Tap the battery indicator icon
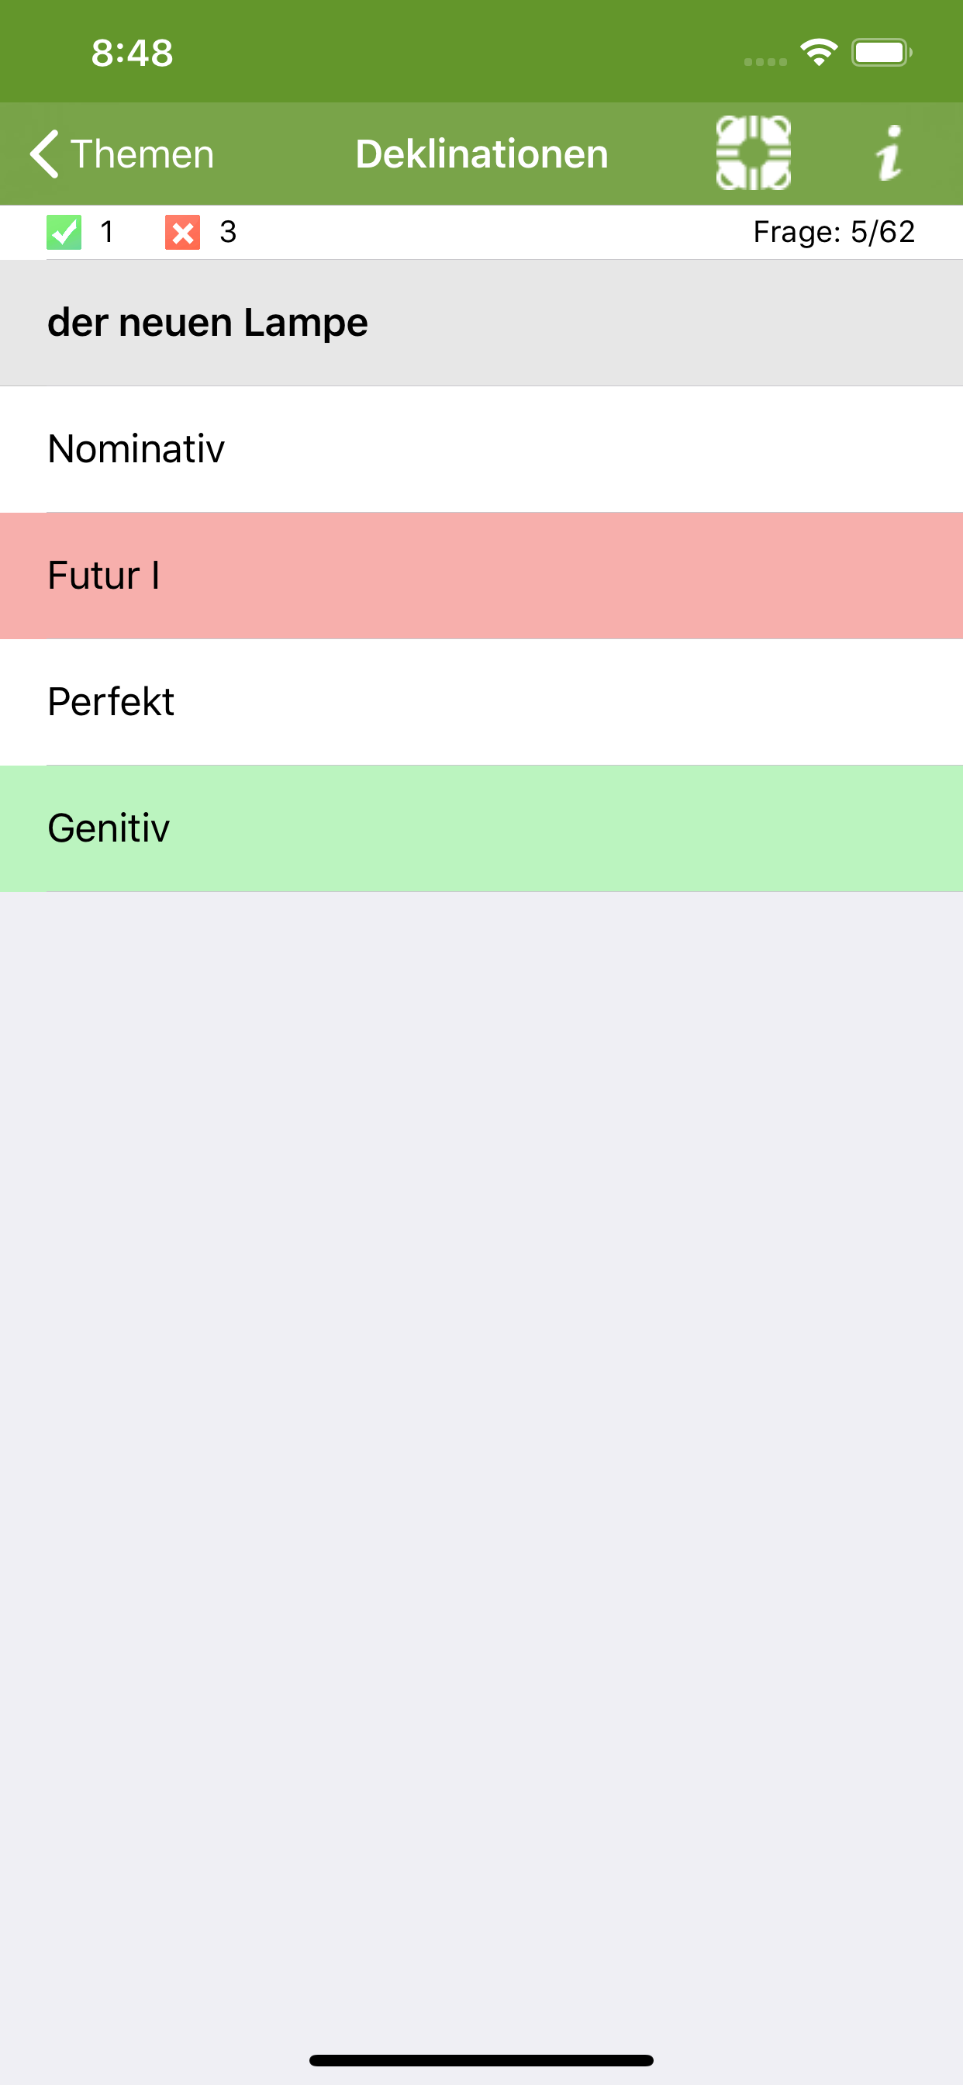This screenshot has width=963, height=2085. [882, 53]
